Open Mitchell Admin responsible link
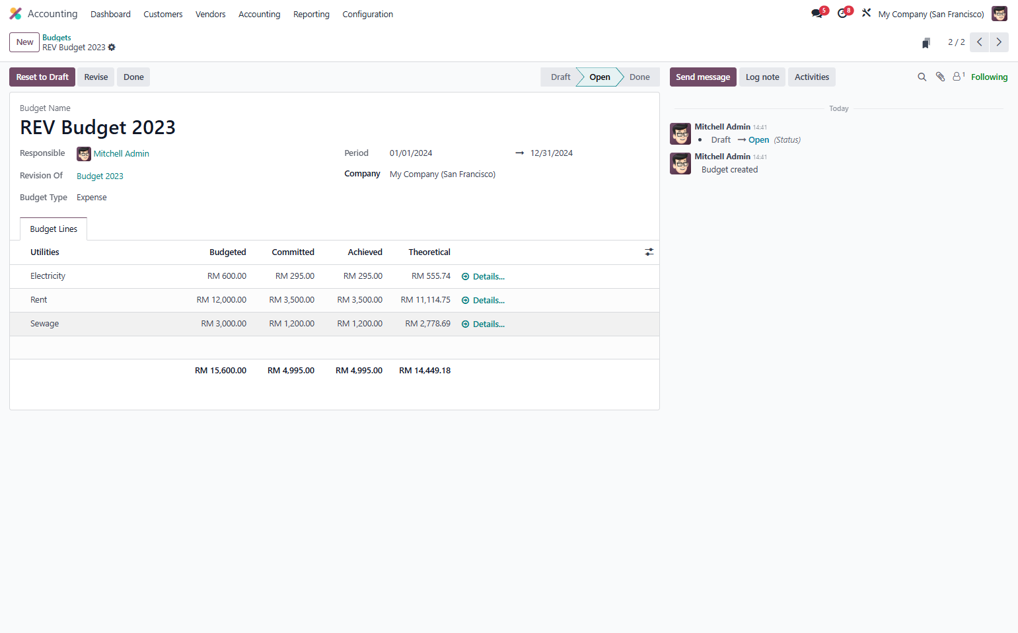The image size is (1018, 633). pyautogui.click(x=122, y=154)
